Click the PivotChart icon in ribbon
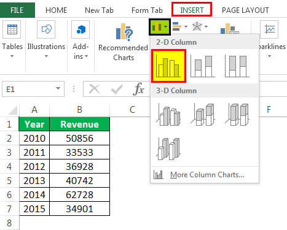The image size is (287, 230). [229, 29]
